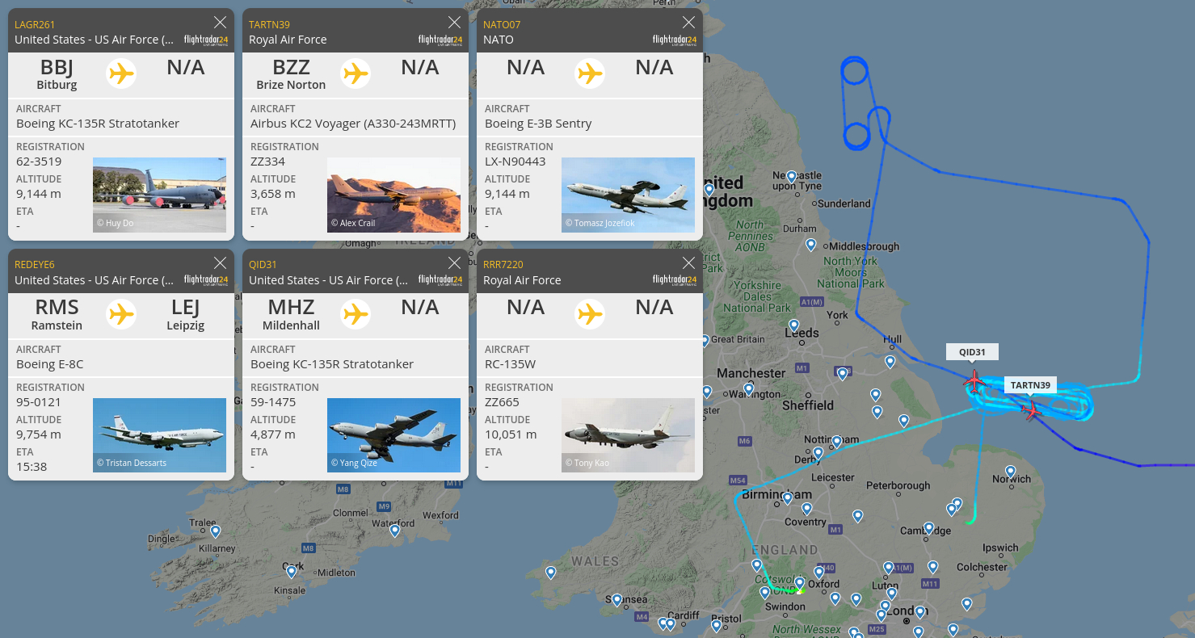Click the airport pin near Middlesbrough
Screen dimensions: 1195x638
tap(811, 244)
